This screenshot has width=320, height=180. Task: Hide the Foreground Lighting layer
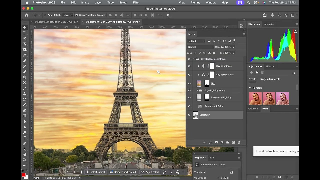(189, 97)
